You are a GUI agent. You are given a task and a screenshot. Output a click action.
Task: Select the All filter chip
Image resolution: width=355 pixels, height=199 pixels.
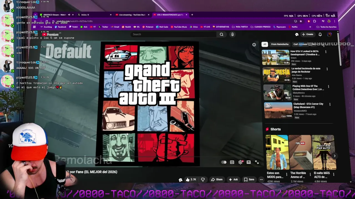click(265, 44)
